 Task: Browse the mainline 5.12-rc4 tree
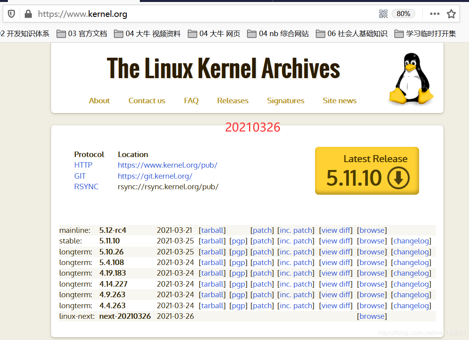372,230
